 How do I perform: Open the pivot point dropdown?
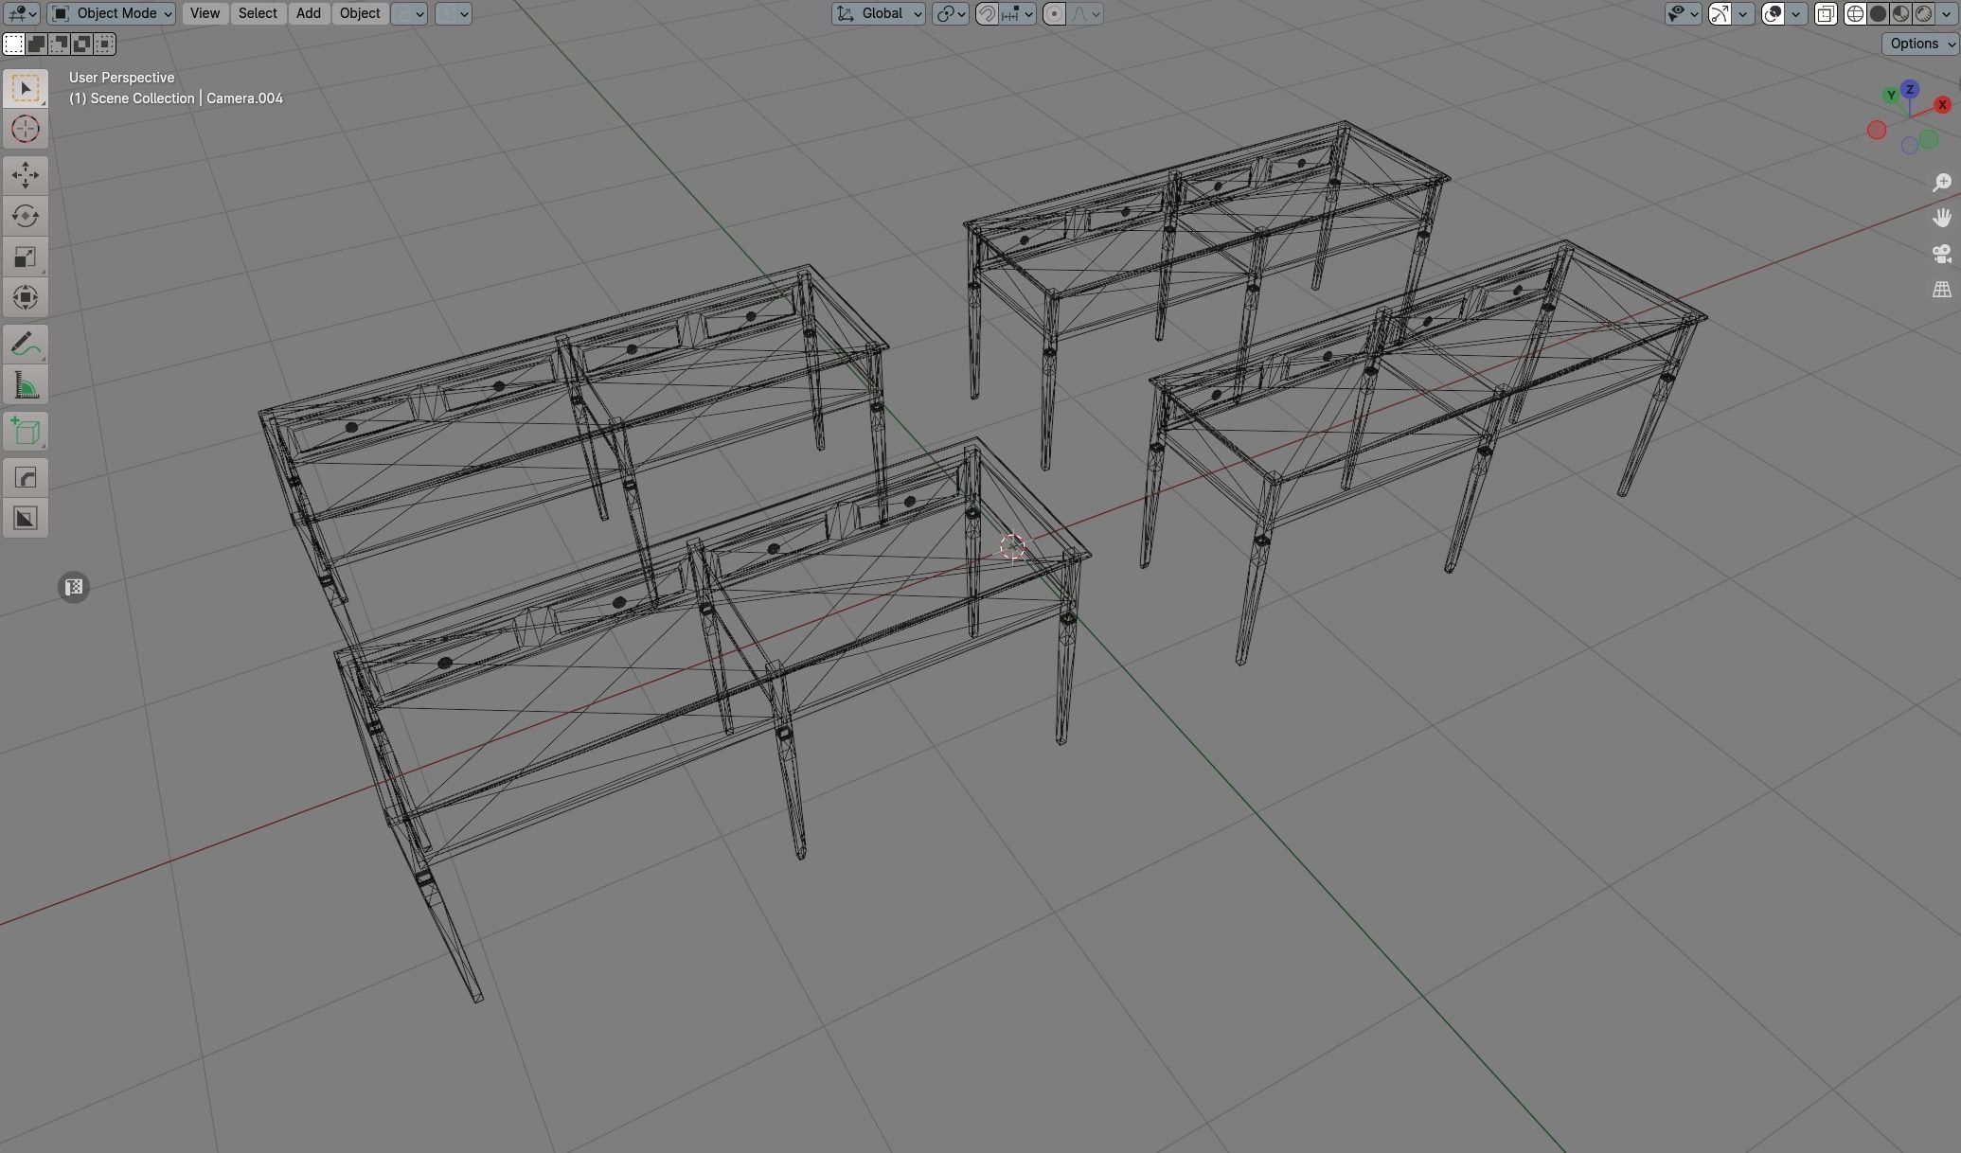[950, 13]
